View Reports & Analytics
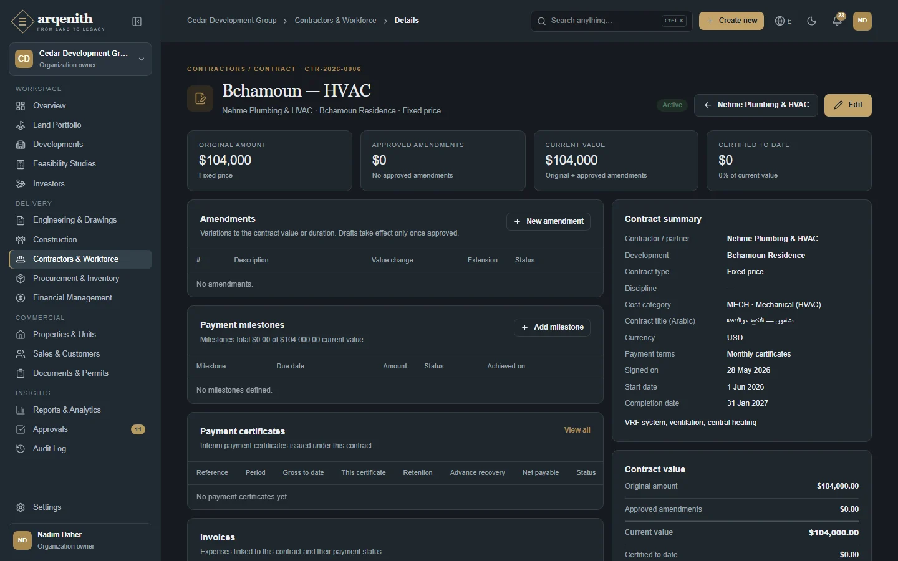 coord(80,410)
